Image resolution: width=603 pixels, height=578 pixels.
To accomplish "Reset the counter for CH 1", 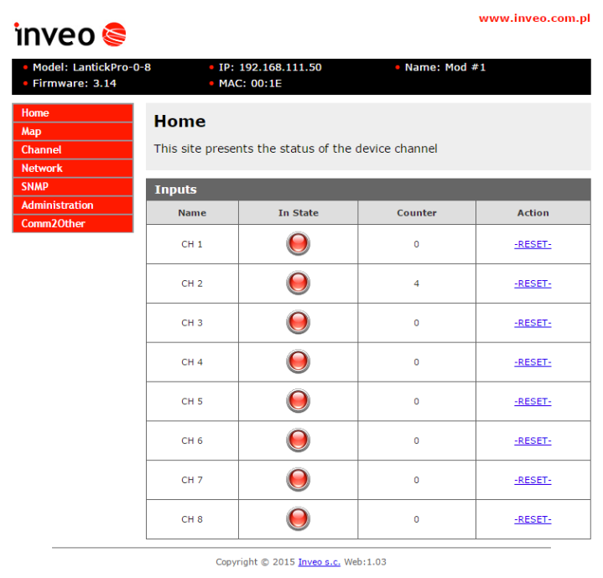I will point(533,244).
